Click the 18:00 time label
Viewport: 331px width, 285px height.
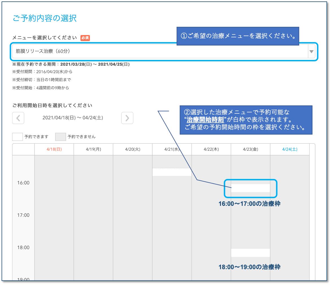coord(23,247)
